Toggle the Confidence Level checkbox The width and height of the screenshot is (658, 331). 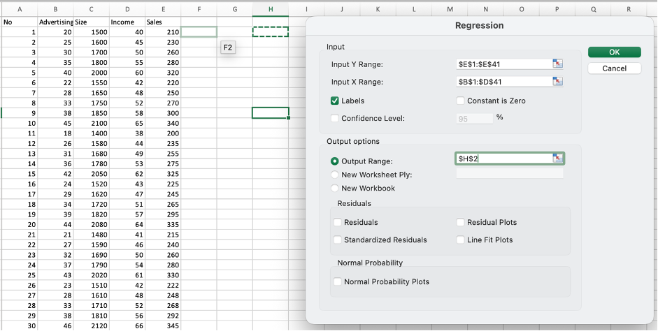click(335, 118)
